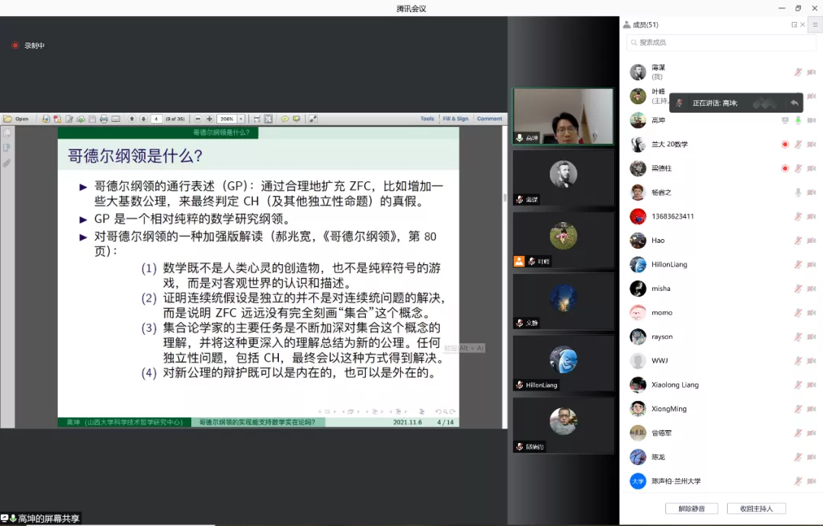Image resolution: width=823 pixels, height=526 pixels.
Task: Zoom out using the minus icon
Action: [198, 119]
